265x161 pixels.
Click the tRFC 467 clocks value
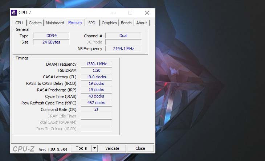pyautogui.click(x=96, y=103)
